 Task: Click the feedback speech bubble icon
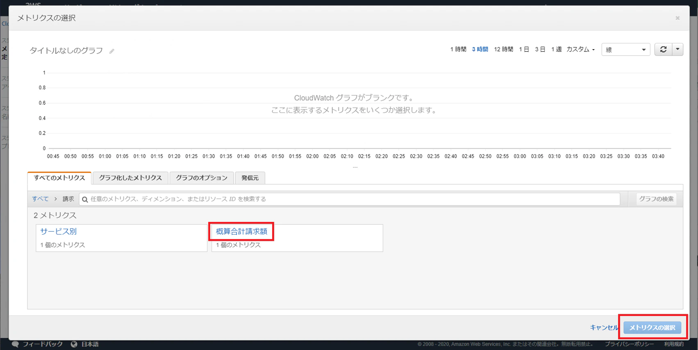tap(15, 344)
